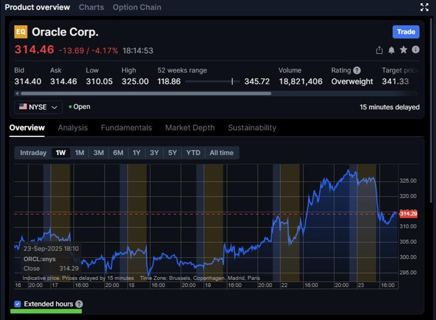The height and width of the screenshot is (320, 436).
Task: Click the horizontal scrollbar under the quote stats
Action: coord(143,94)
